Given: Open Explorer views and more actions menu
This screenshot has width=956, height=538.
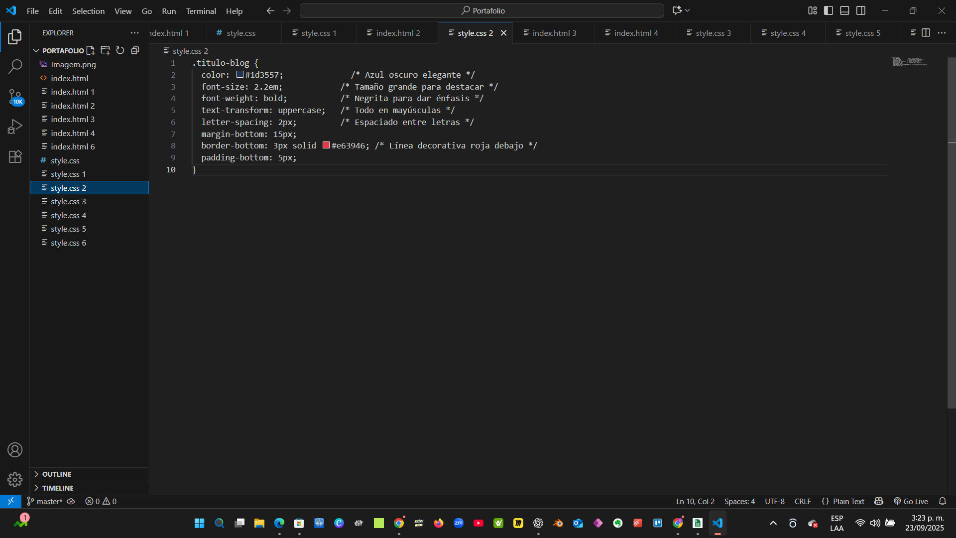Looking at the screenshot, I should (x=134, y=33).
